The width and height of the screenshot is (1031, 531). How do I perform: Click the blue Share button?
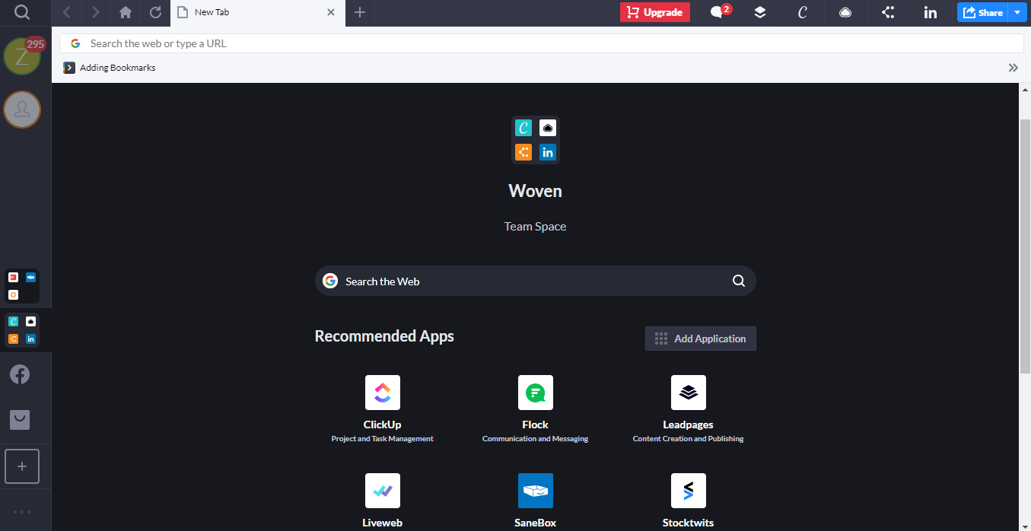tap(982, 12)
